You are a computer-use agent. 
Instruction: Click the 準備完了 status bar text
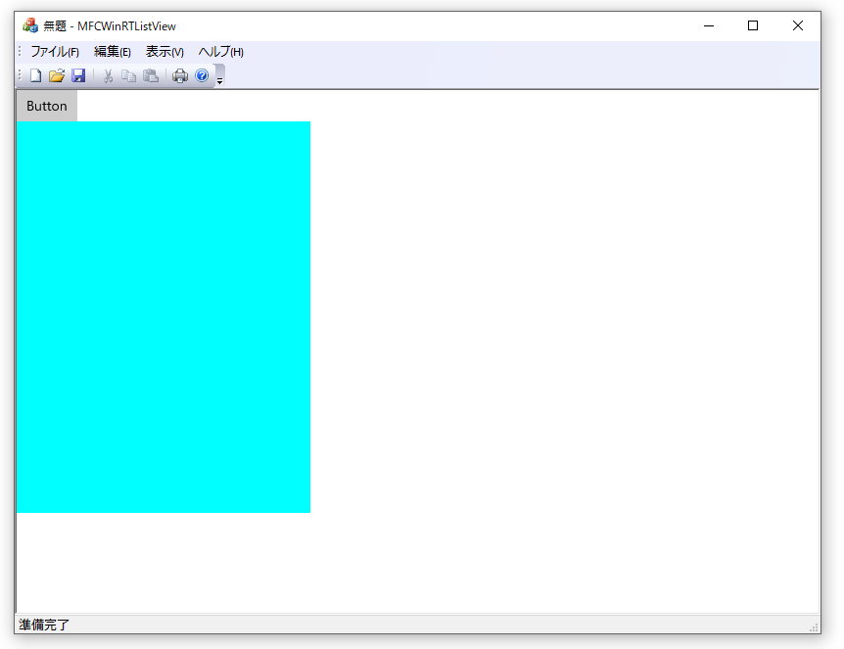45,624
